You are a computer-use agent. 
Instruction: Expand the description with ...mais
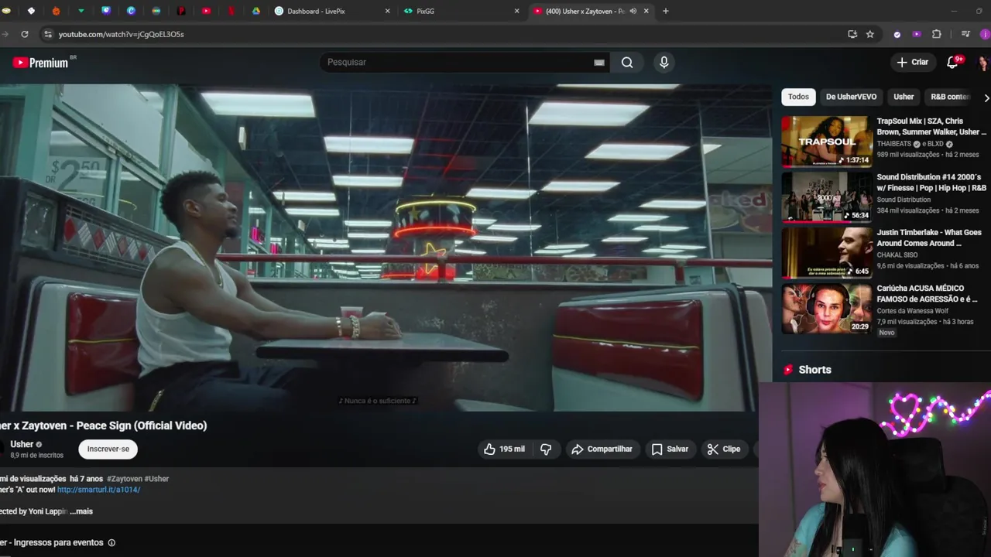pos(81,511)
